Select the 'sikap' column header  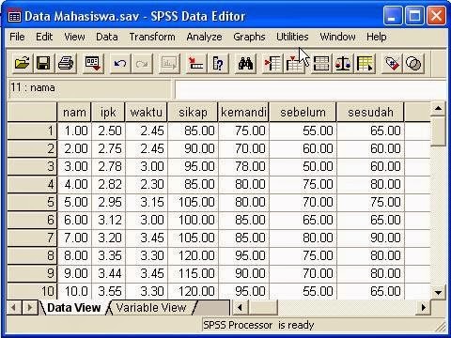(x=193, y=112)
